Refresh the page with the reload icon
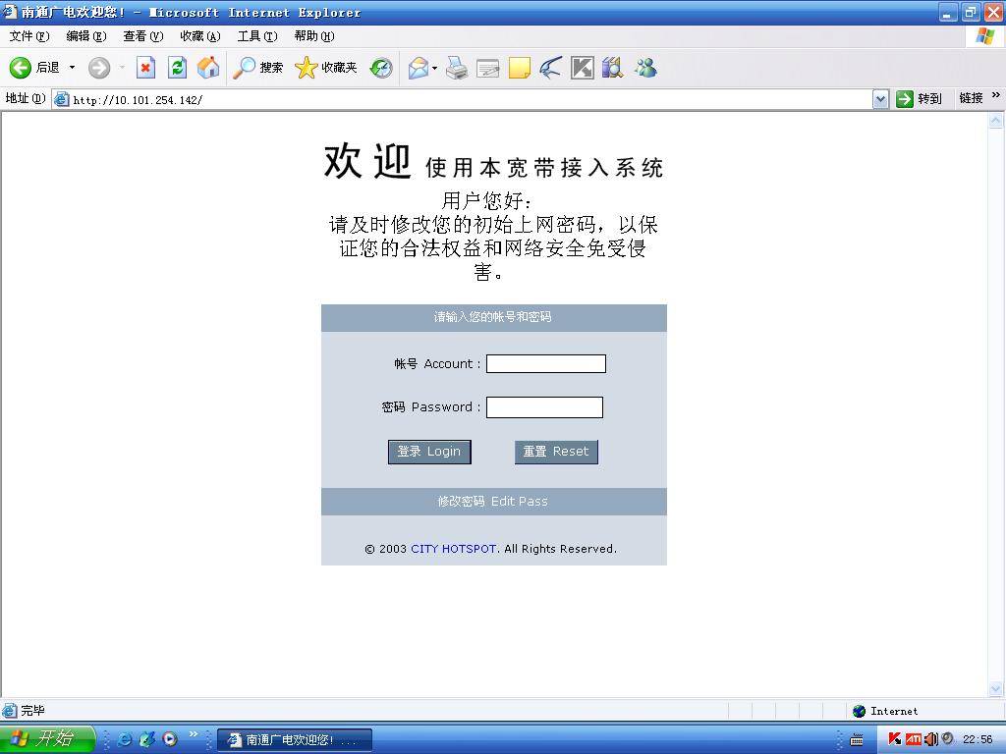Viewport: 1006px width, 754px height. (178, 68)
